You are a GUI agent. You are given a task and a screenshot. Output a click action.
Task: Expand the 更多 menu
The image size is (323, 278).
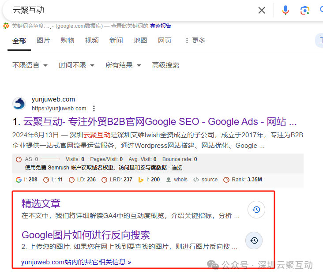coord(195,40)
